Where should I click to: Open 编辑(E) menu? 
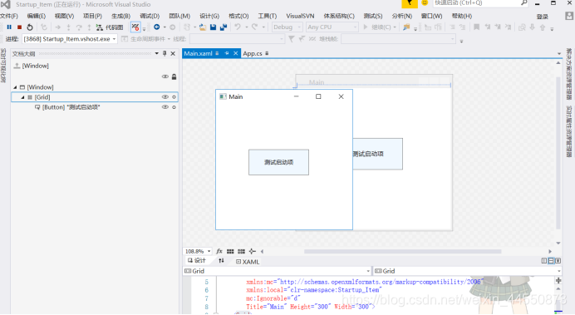point(37,16)
